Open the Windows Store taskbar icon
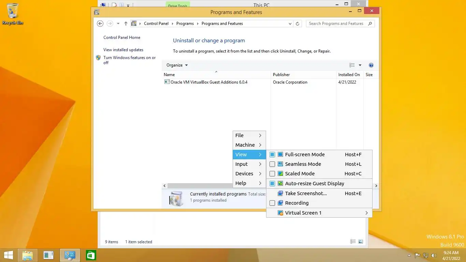The image size is (466, 262). (91, 255)
